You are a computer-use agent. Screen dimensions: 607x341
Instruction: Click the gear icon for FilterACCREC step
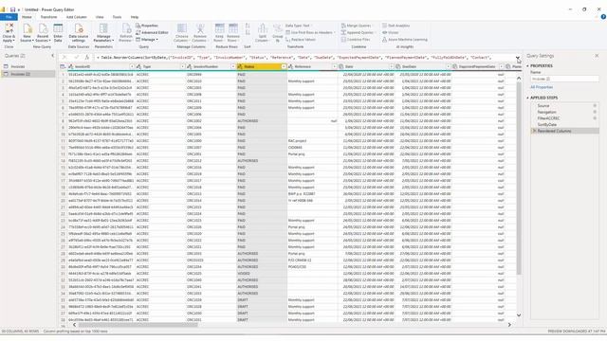[x=595, y=118]
